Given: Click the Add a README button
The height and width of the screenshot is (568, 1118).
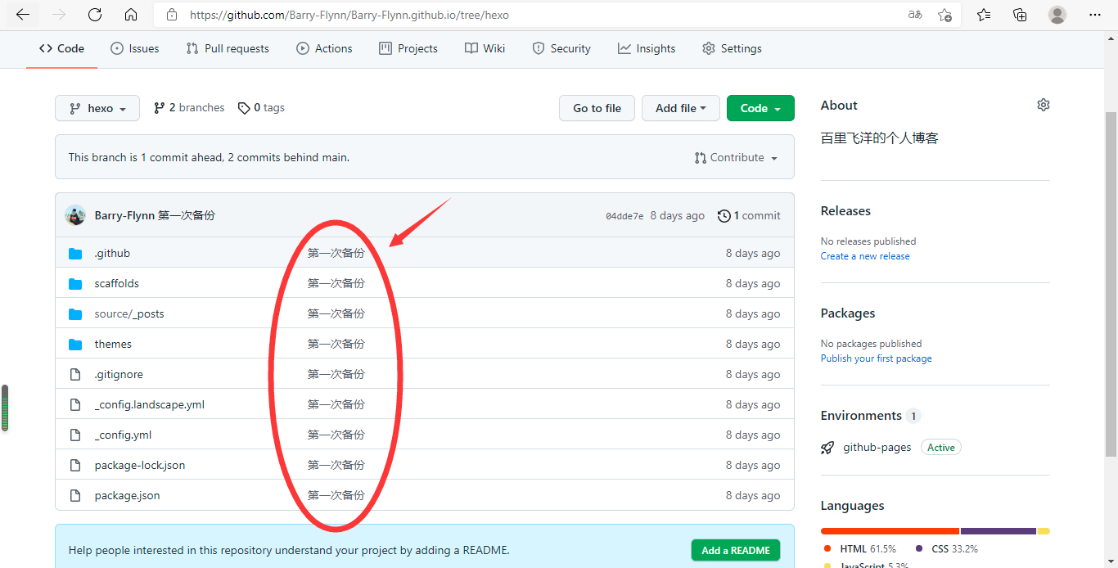Looking at the screenshot, I should [x=736, y=550].
